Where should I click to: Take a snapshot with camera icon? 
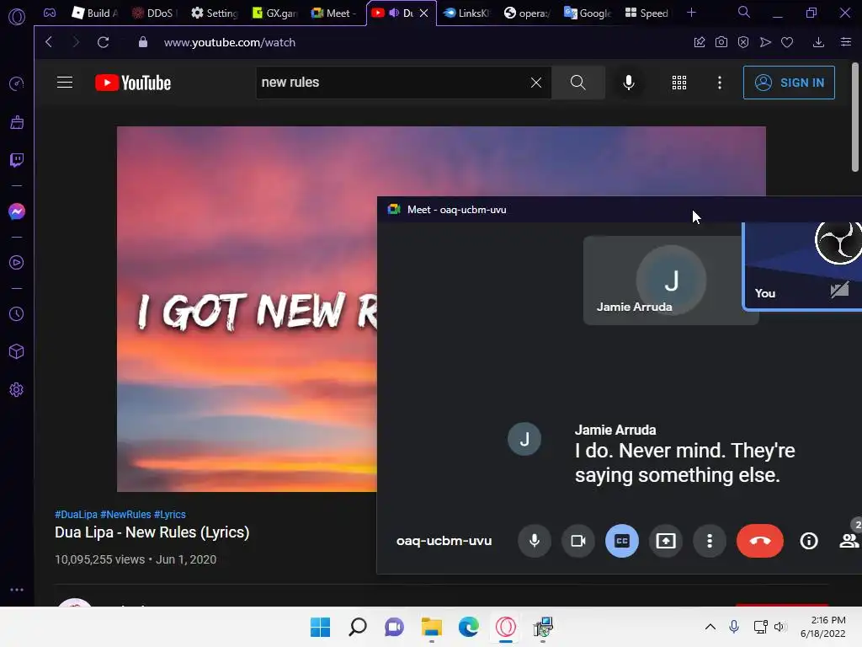pos(721,42)
